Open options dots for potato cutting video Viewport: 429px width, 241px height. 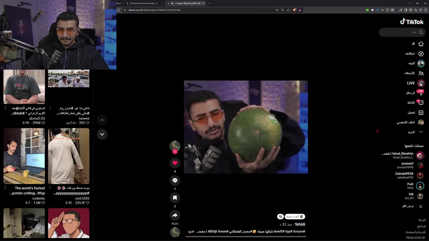(5, 188)
